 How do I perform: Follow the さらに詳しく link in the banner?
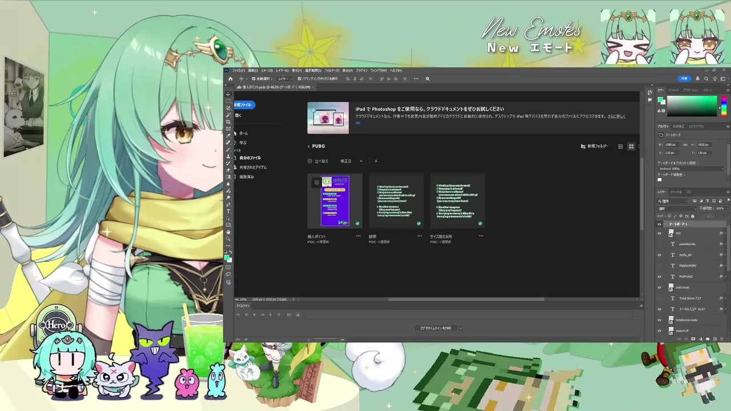tap(616, 116)
